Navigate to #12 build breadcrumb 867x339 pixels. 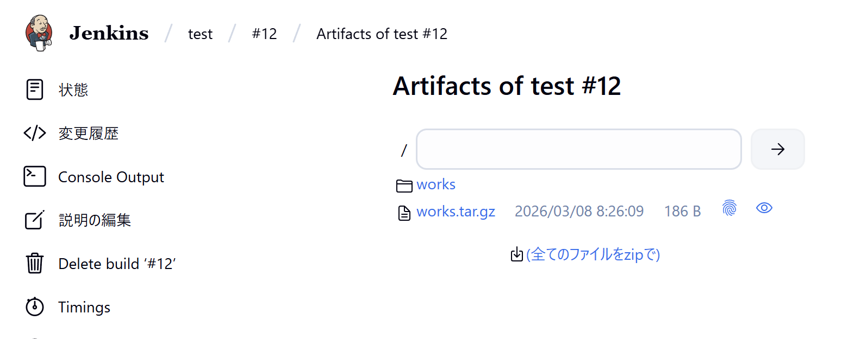(x=264, y=34)
